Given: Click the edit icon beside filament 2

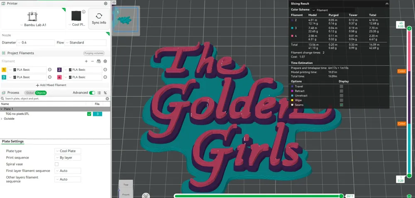Looking at the screenshot, I should (x=105, y=70).
